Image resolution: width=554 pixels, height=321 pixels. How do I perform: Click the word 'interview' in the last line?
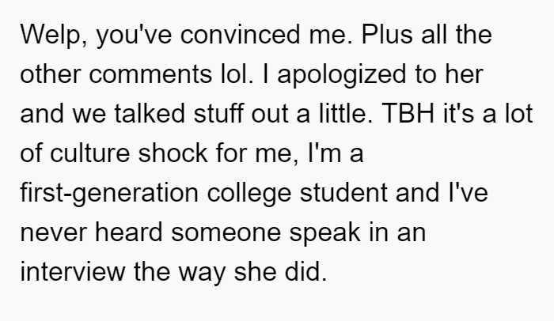[x=73, y=271]
